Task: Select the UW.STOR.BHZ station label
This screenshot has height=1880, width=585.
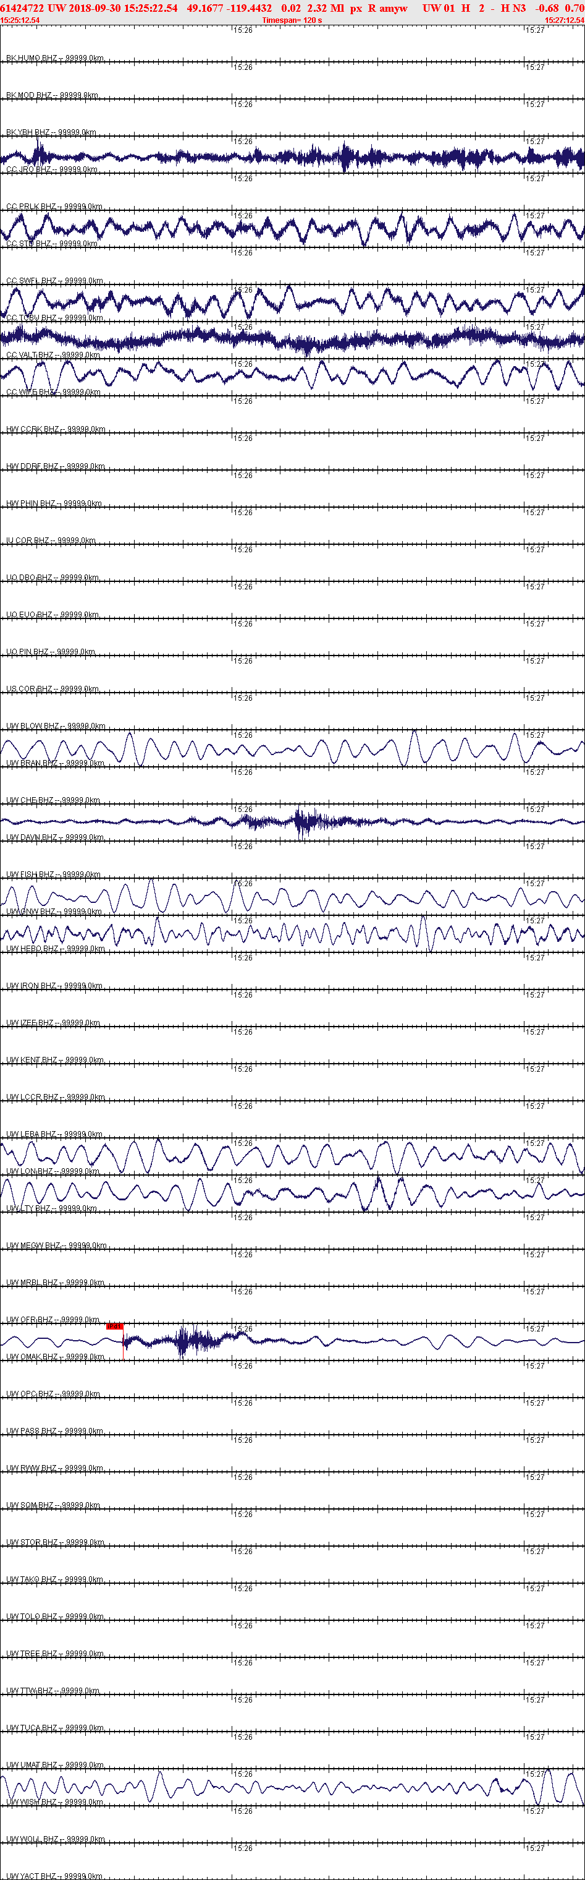Action: coord(56,1542)
